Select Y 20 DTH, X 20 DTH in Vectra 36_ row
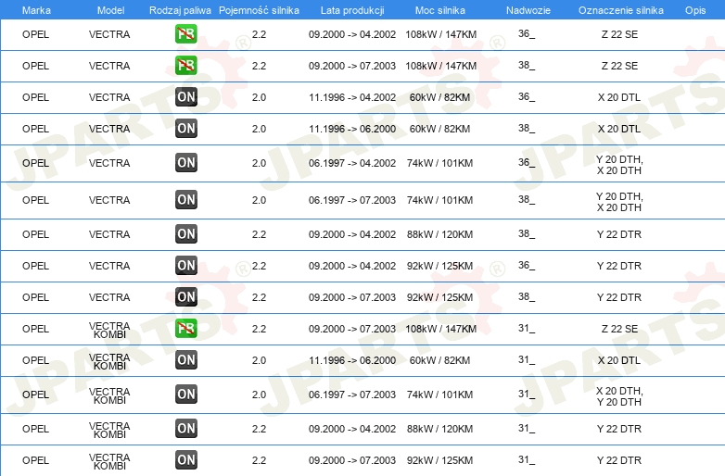725x476 pixels. pos(619,165)
